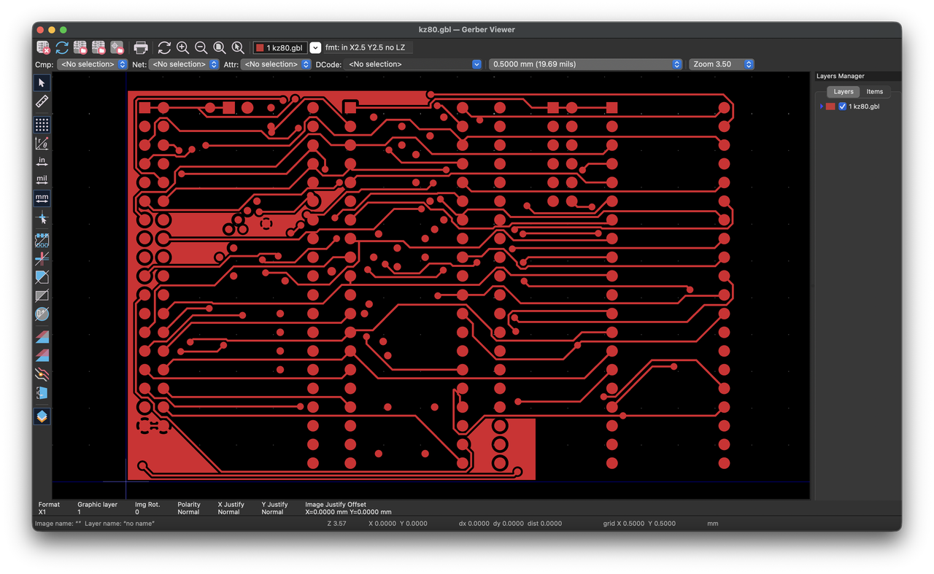Image resolution: width=934 pixels, height=574 pixels.
Task: Zoom to fit the board view
Action: 219,47
